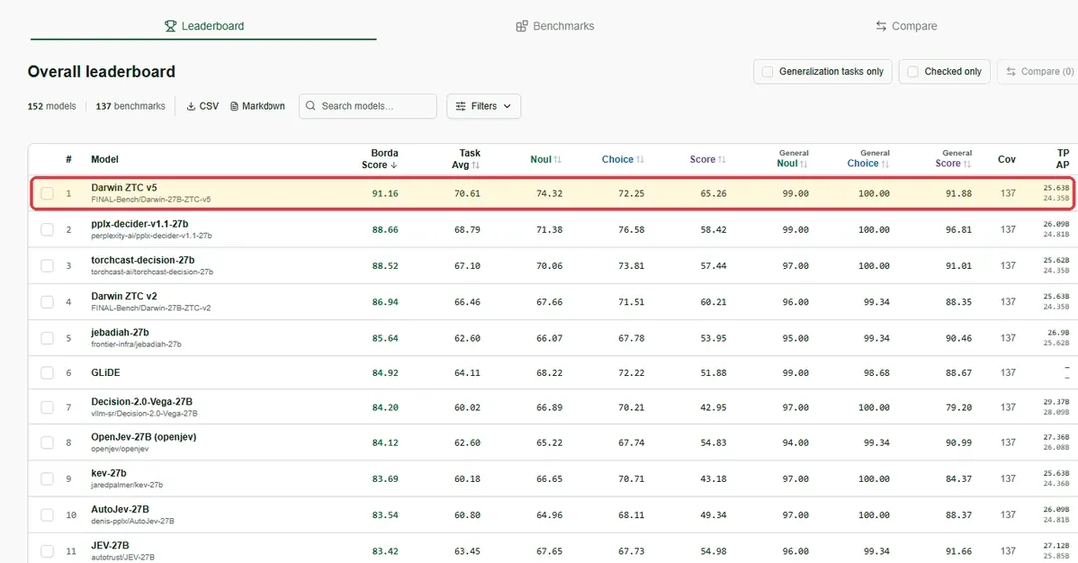The image size is (1078, 563).
Task: Open torchcast-decision-27b model name
Action: point(143,259)
